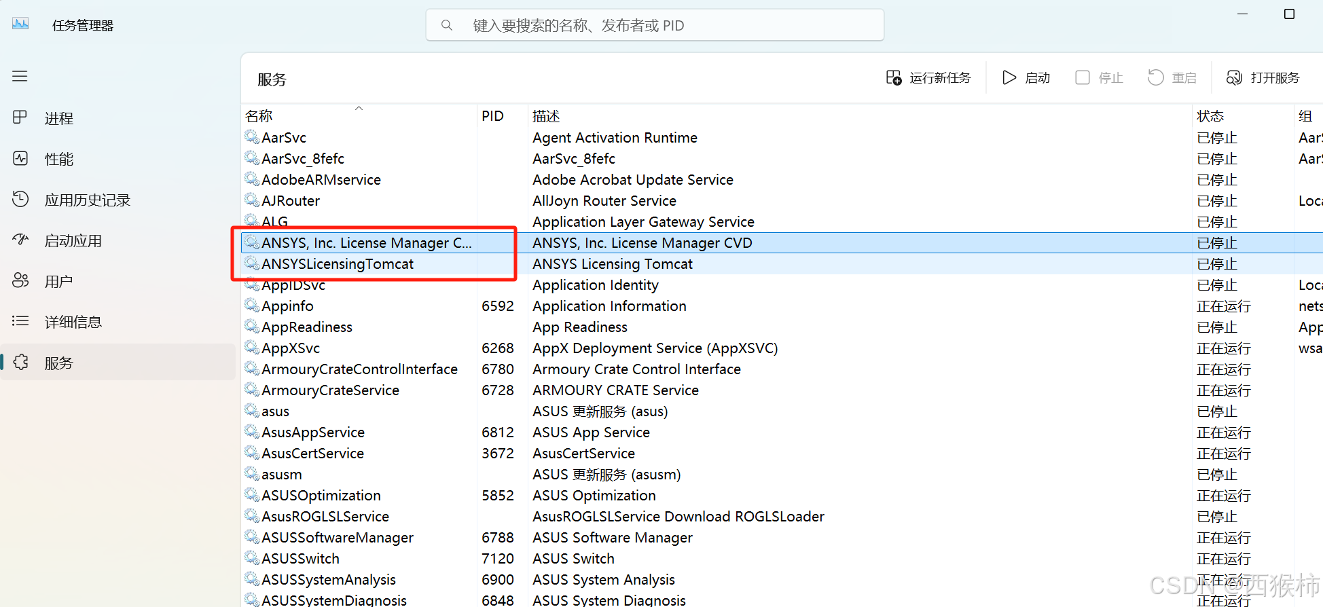Image resolution: width=1323 pixels, height=607 pixels.
Task: Click the gear icon of AppXSvc
Action: pyautogui.click(x=252, y=348)
